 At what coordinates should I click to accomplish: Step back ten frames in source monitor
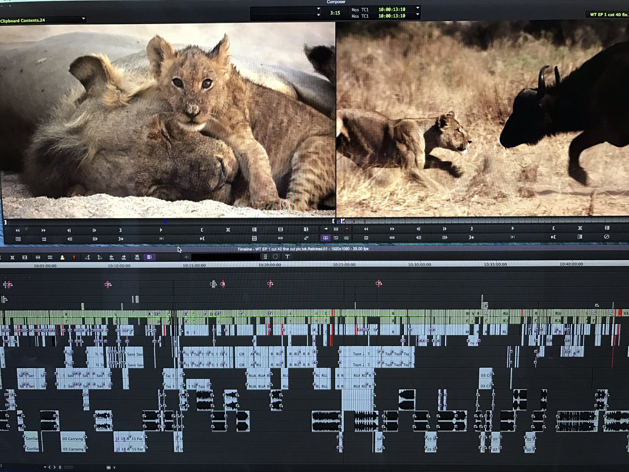pos(69,238)
